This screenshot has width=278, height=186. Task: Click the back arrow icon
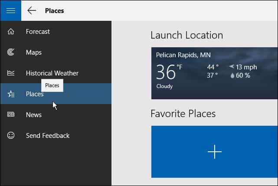(32, 11)
